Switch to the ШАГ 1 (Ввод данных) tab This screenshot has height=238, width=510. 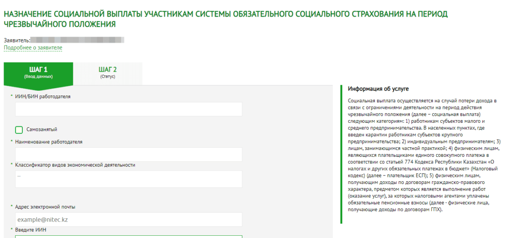pos(38,72)
